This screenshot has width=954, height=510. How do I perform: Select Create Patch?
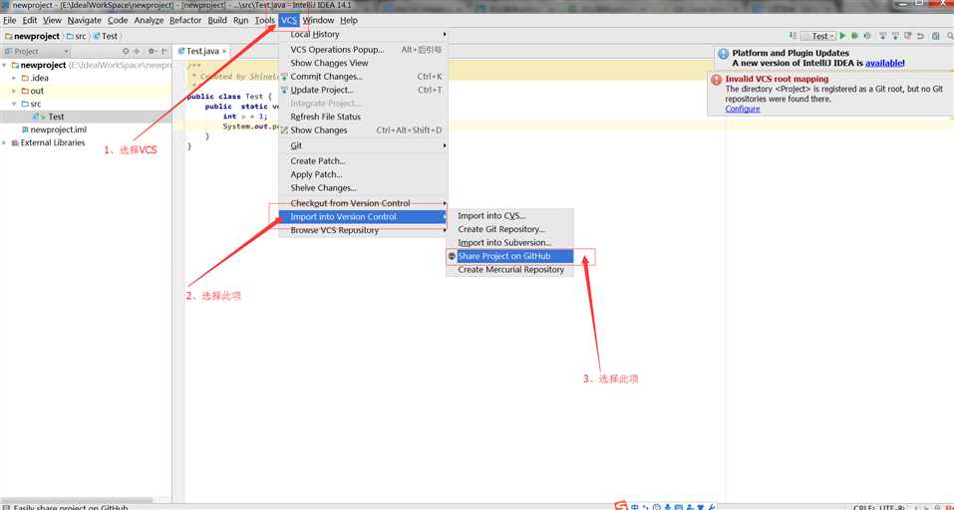coord(363,161)
